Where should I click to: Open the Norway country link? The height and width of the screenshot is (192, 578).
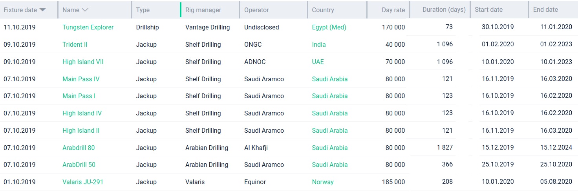pyautogui.click(x=323, y=182)
